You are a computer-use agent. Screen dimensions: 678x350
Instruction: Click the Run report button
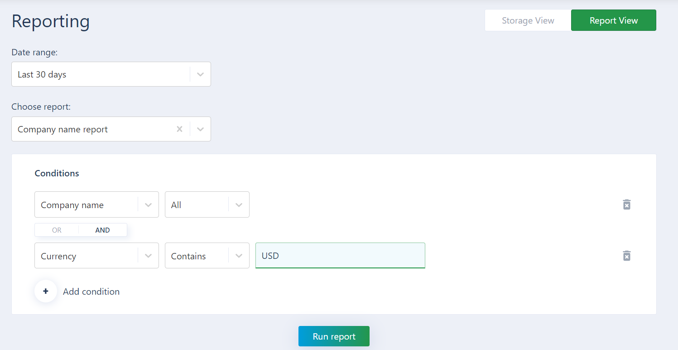334,336
